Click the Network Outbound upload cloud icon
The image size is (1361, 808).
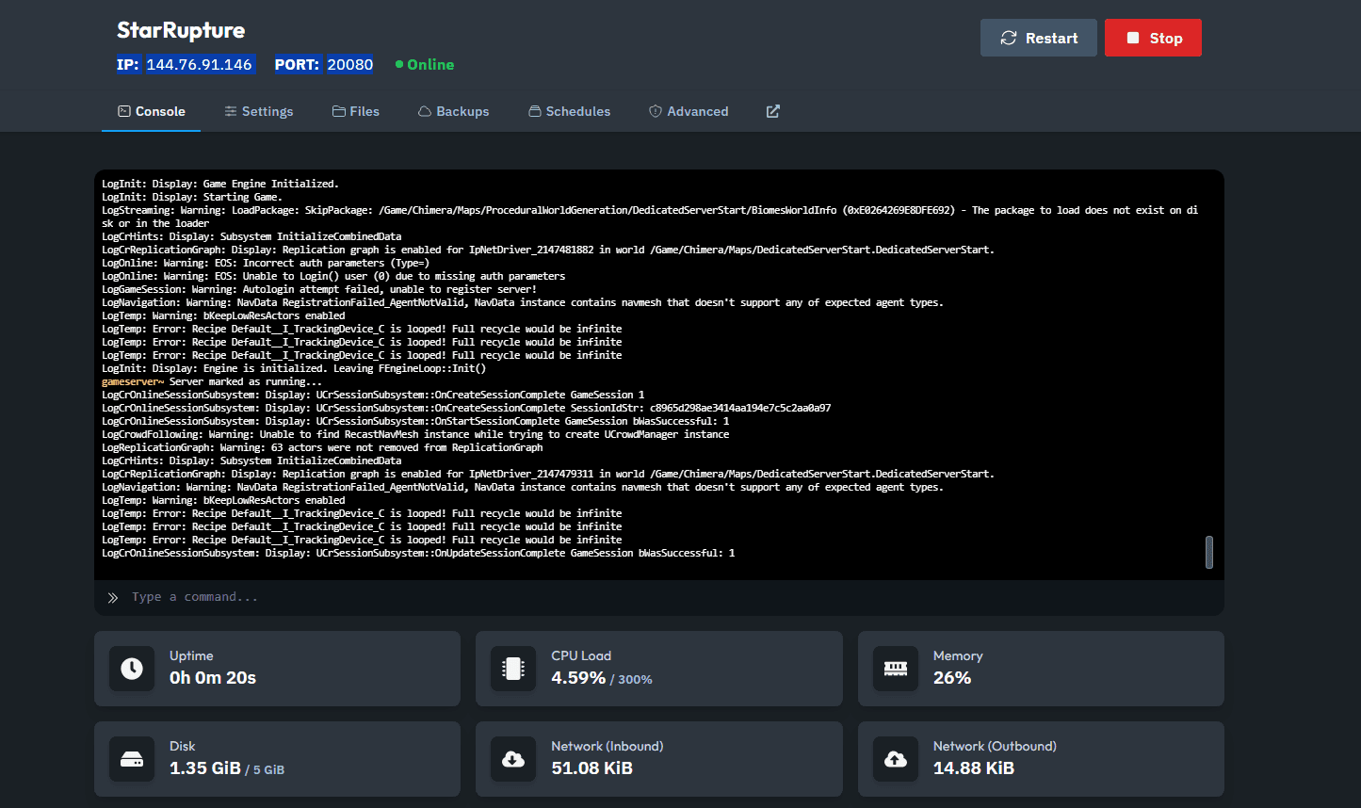click(x=896, y=759)
